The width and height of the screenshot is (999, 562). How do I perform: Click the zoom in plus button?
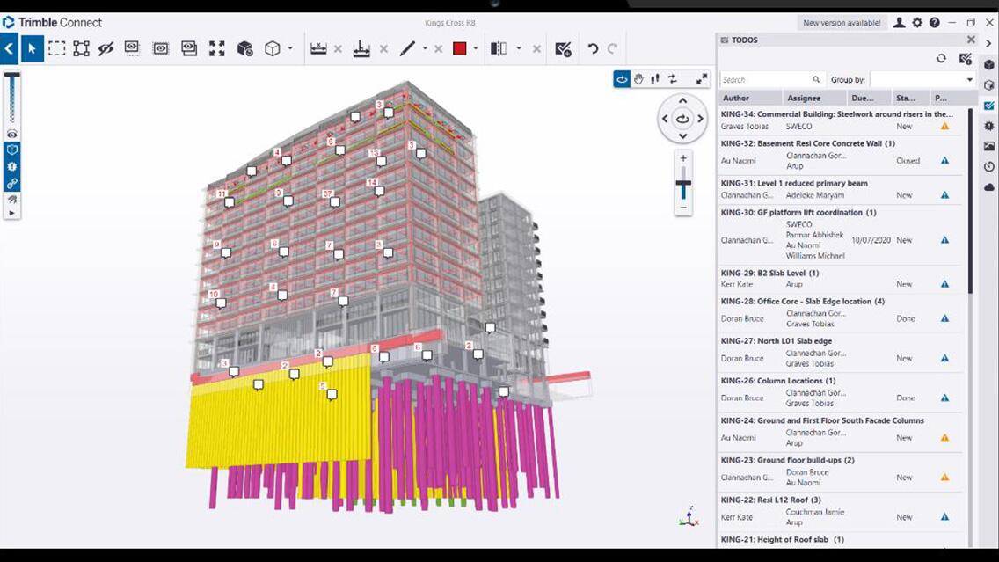[683, 158]
